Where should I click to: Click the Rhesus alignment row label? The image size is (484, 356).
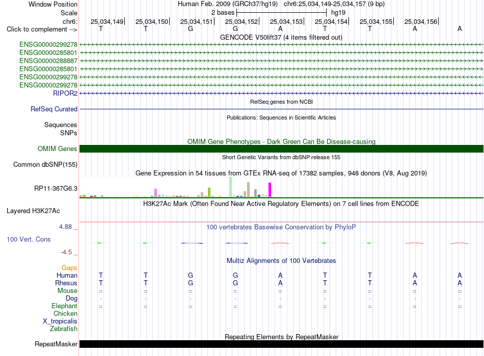(66, 283)
